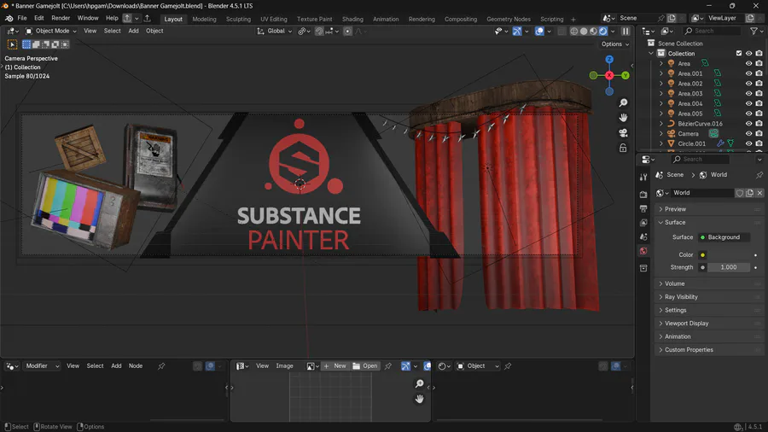Click the Background surface shader button

pyautogui.click(x=724, y=237)
